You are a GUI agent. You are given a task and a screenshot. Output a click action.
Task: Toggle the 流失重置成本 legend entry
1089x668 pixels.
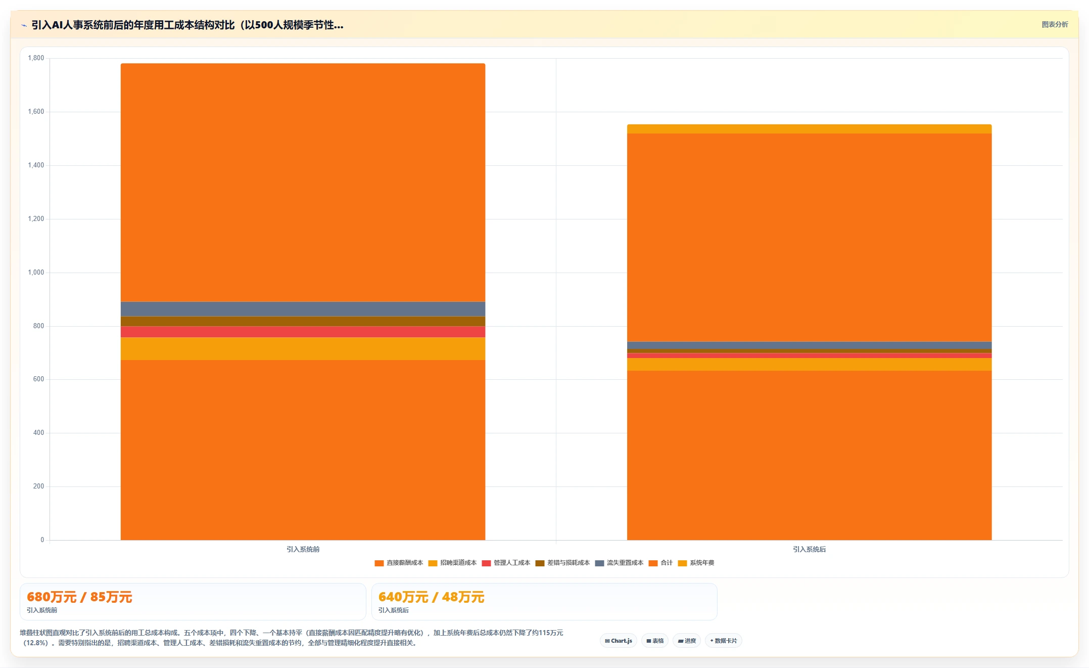[x=619, y=563]
